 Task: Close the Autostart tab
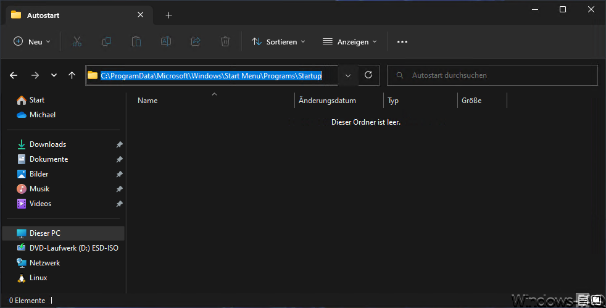(140, 15)
